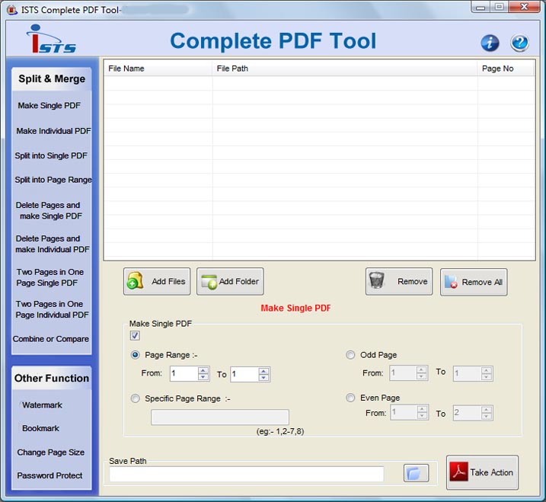The image size is (546, 502).
Task: Click Take Action with the PDF icon
Action: tap(482, 472)
